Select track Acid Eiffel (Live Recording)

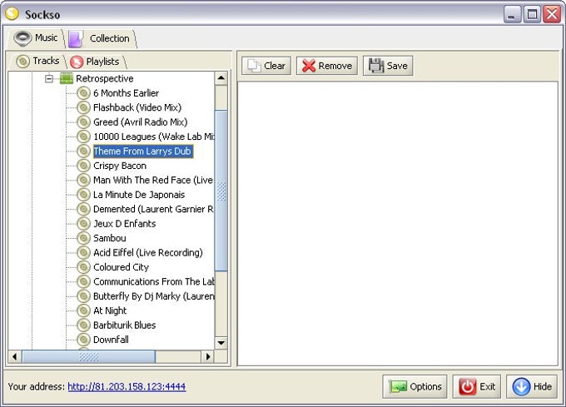point(148,252)
